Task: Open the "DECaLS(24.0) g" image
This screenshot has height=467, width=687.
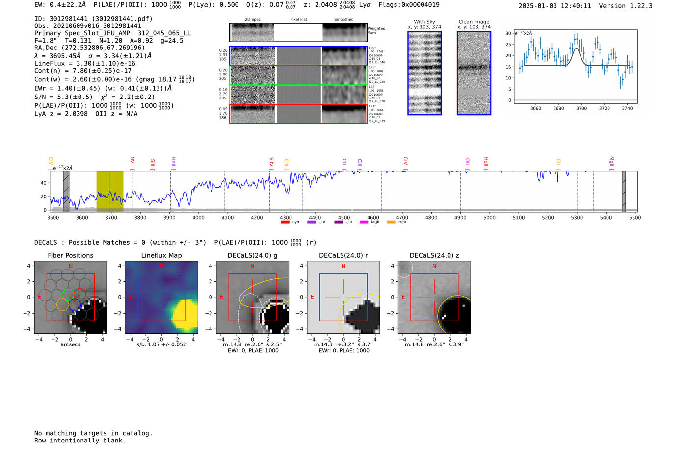Action: pyautogui.click(x=252, y=297)
